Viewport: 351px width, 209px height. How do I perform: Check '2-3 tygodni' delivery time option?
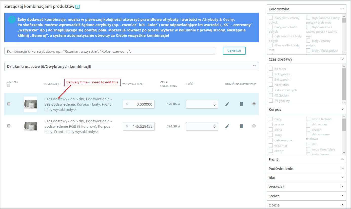coord(271,74)
